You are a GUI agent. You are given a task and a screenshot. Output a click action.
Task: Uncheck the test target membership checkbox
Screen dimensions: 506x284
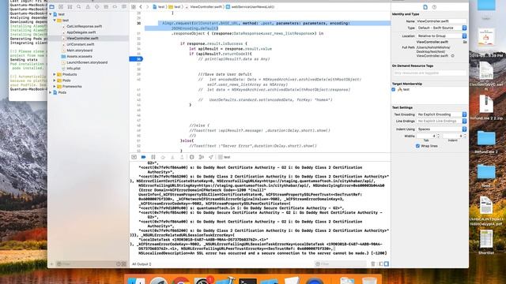click(394, 89)
